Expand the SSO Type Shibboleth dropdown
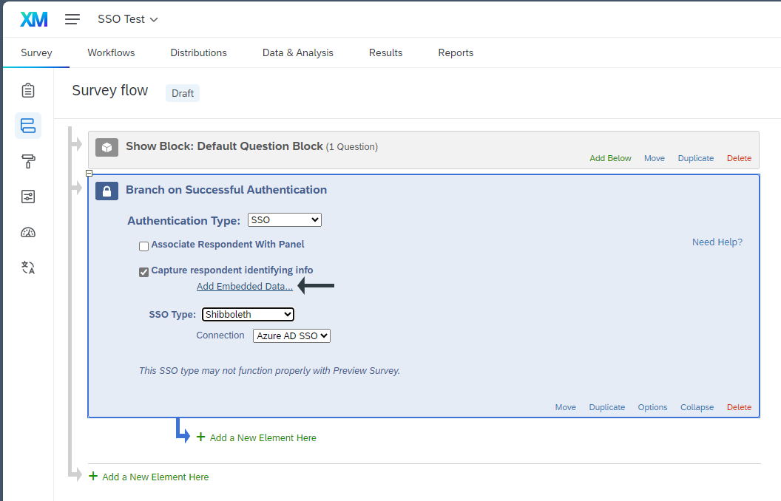 click(x=248, y=314)
